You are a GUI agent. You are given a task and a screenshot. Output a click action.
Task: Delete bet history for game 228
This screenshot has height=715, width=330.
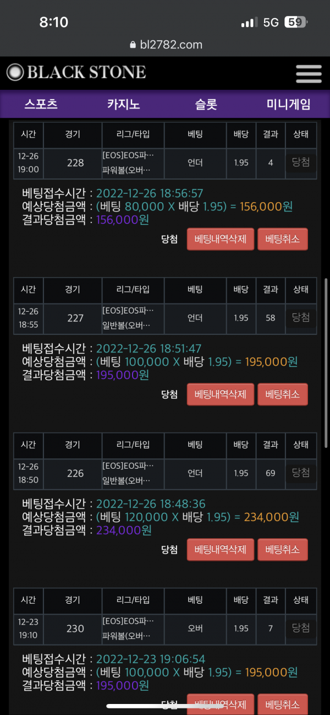(221, 240)
